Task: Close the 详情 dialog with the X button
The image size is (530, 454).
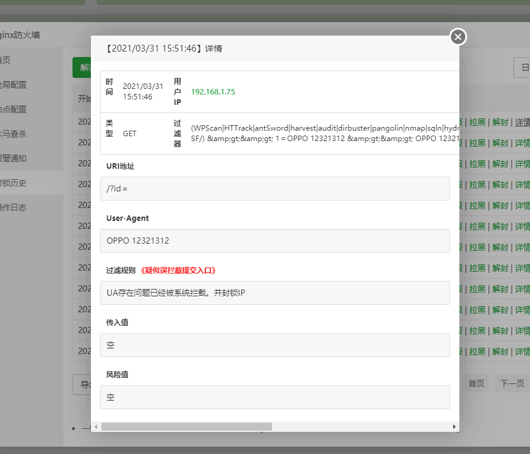Action: (x=458, y=37)
